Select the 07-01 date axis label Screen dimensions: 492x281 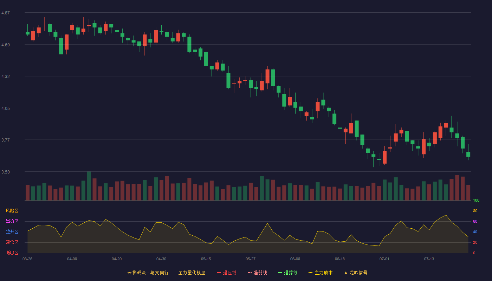(x=384, y=259)
